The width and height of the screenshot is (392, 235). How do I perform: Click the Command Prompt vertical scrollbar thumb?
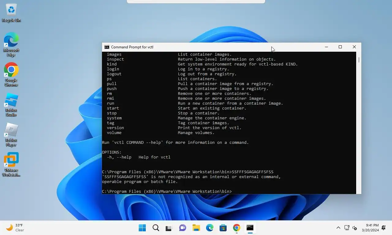coord(359,60)
